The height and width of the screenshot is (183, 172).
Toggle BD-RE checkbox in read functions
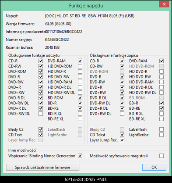(80, 108)
